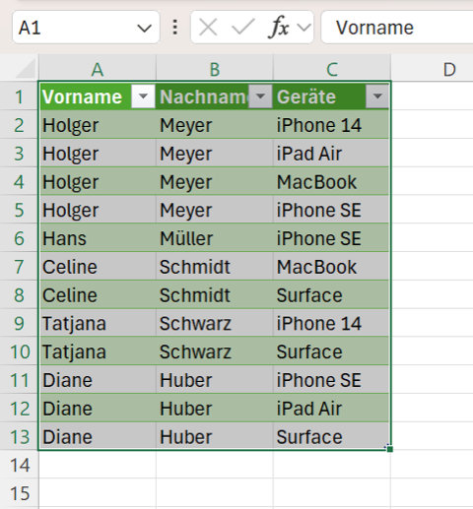Viewport: 473px width, 509px height.
Task: Open the Geräte filter dropdown
Action: click(377, 96)
